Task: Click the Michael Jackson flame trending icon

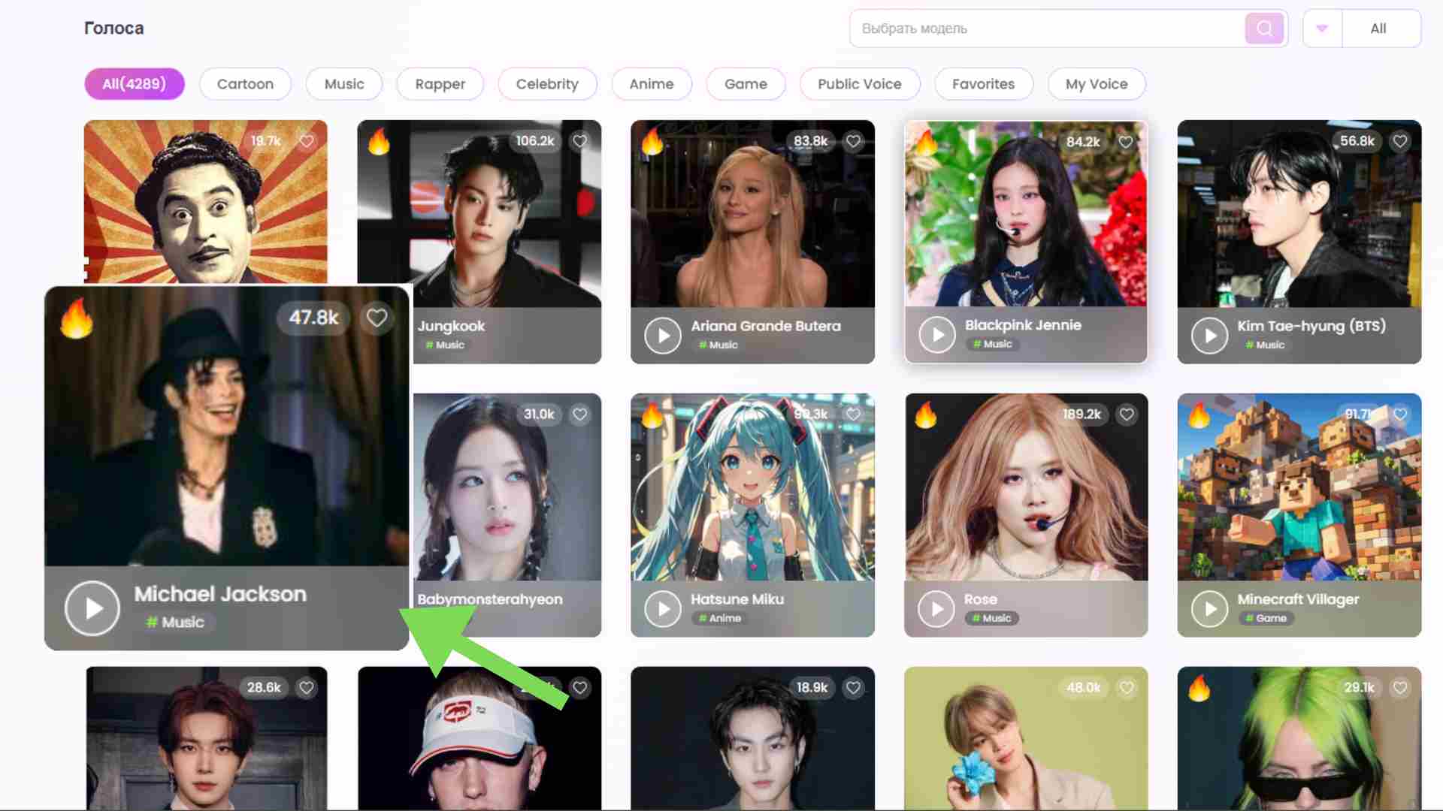Action: [x=77, y=318]
